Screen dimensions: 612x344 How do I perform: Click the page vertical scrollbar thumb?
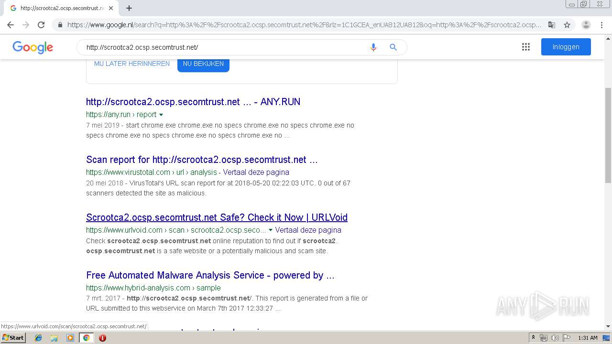click(x=608, y=135)
